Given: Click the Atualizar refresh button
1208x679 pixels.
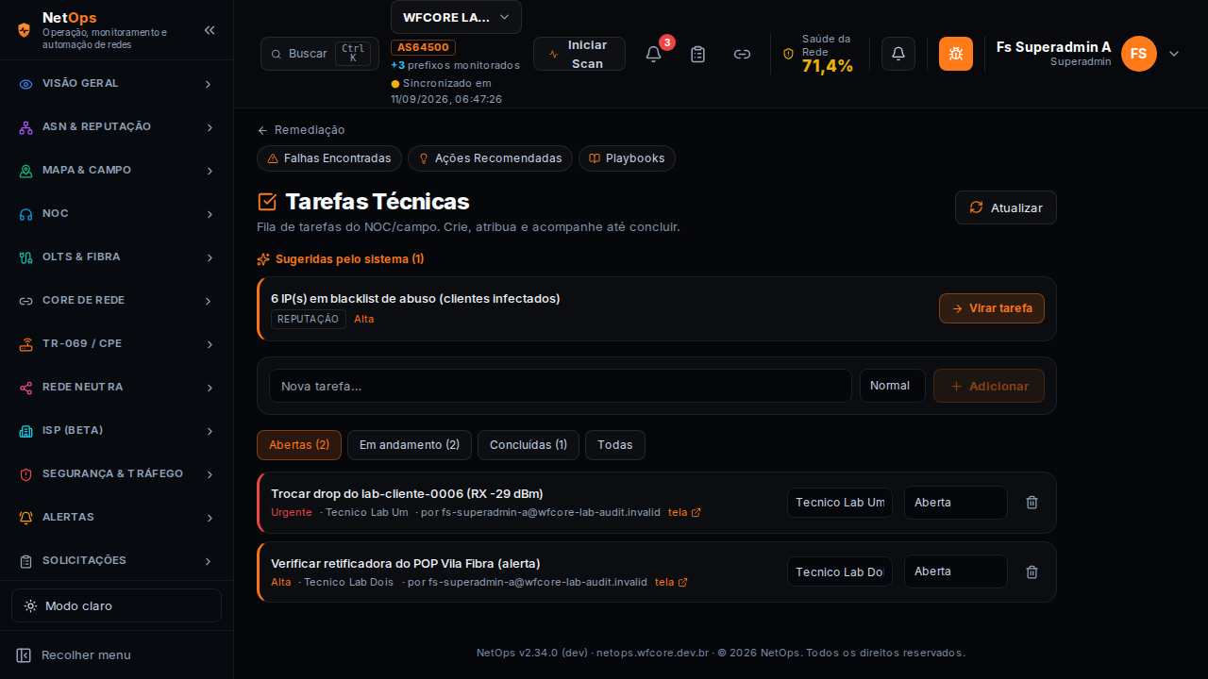Looking at the screenshot, I should [x=1006, y=207].
